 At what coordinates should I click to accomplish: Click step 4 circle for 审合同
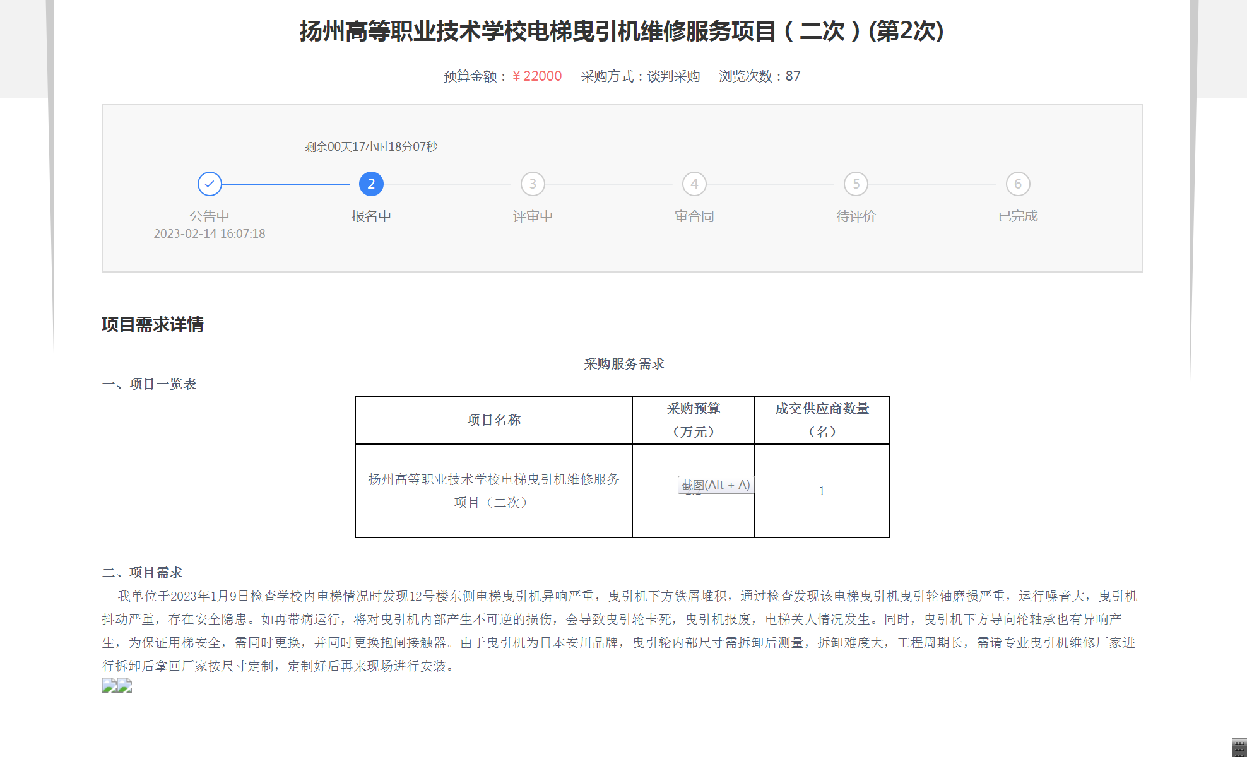click(694, 184)
